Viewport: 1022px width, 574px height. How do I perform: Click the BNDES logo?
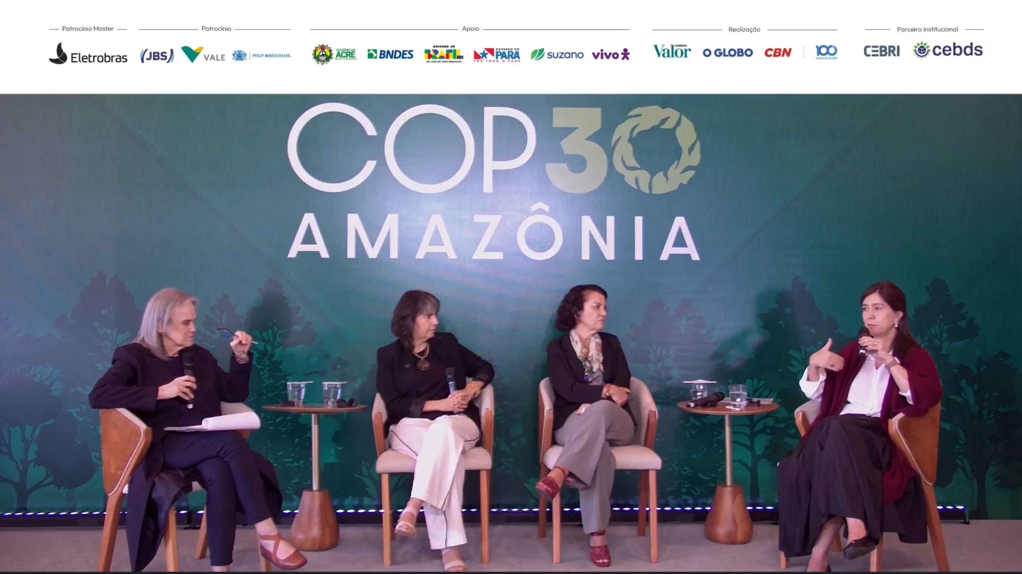[x=391, y=54]
